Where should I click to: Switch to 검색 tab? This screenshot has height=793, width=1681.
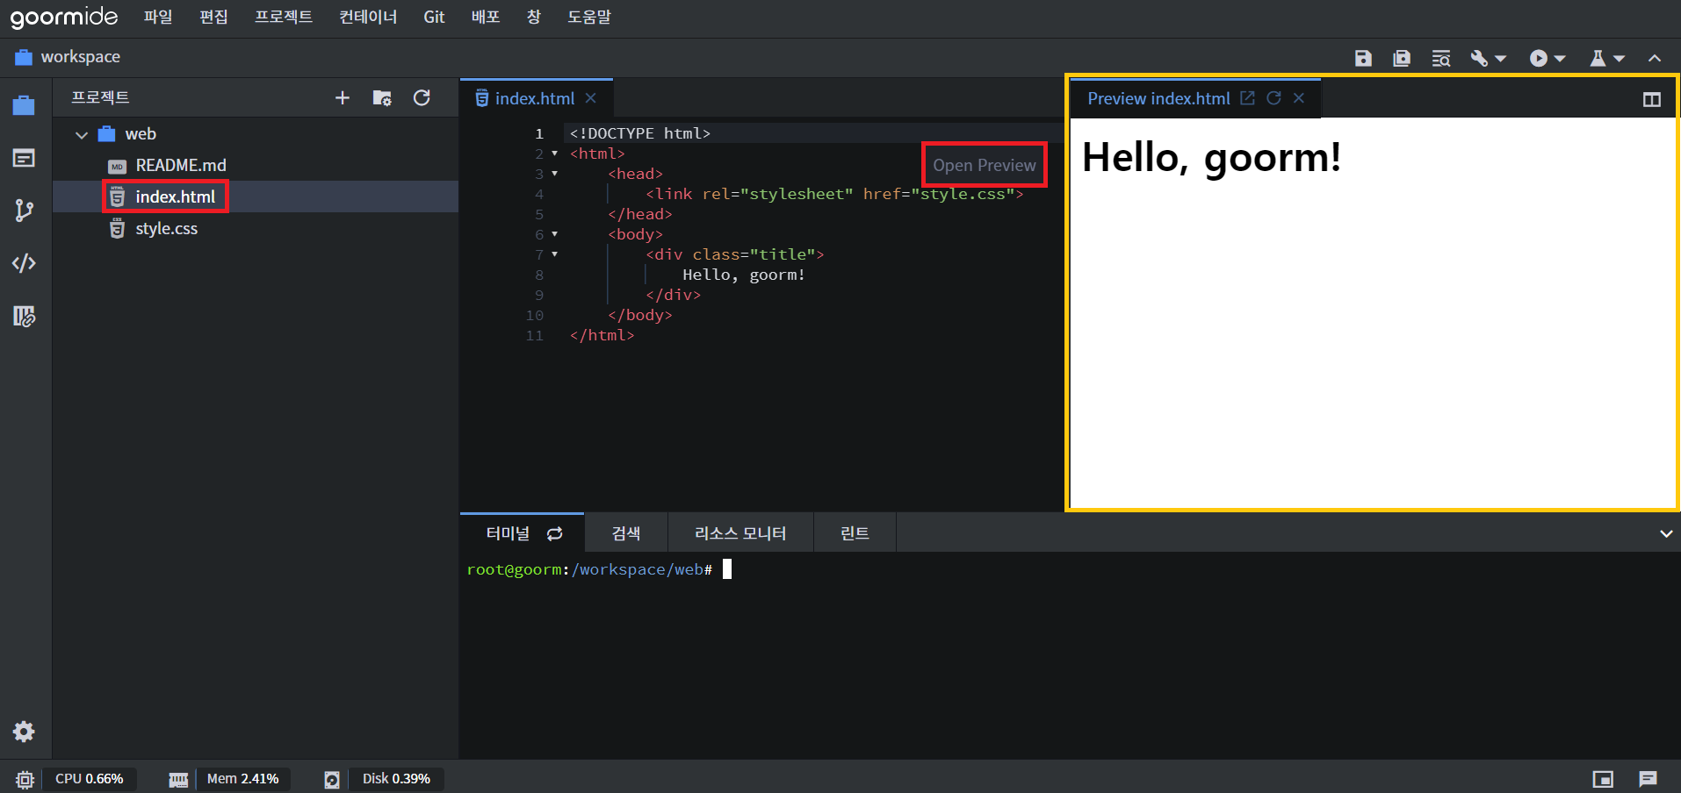click(626, 533)
